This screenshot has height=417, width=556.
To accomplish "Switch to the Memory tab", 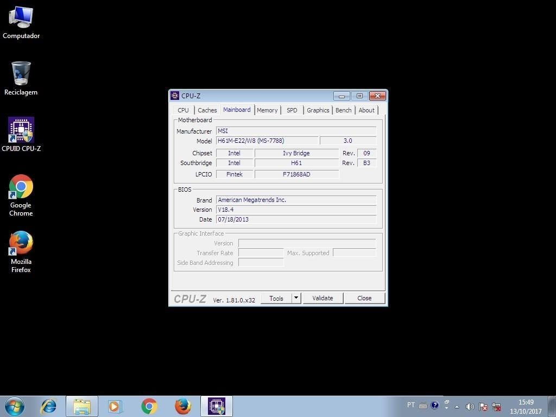I will (267, 110).
